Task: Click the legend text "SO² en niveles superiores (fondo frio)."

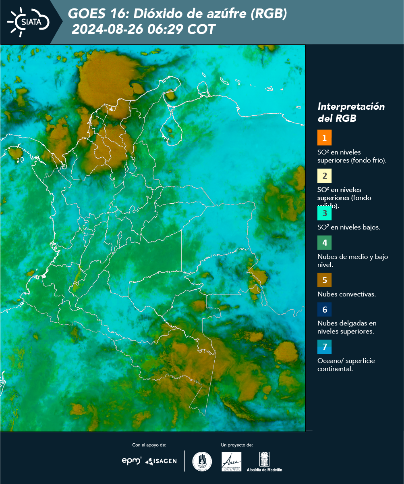Action: point(352,156)
